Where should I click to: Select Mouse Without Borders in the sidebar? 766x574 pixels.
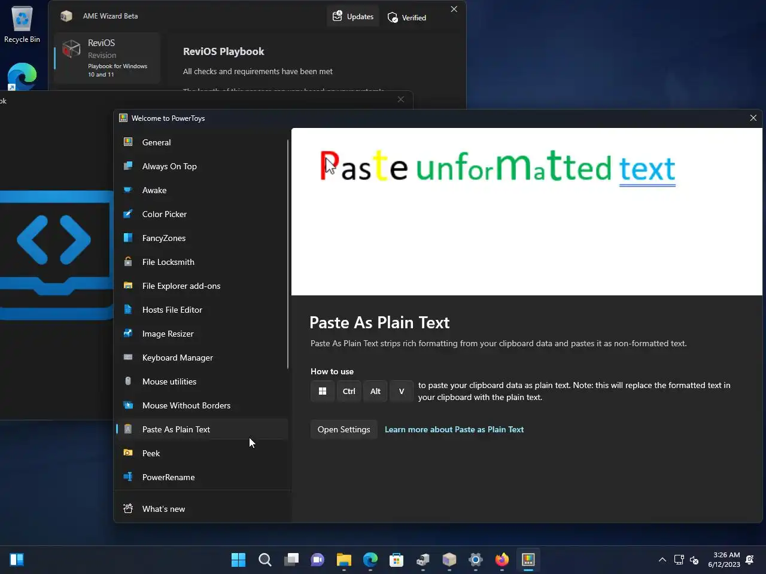pyautogui.click(x=202, y=405)
